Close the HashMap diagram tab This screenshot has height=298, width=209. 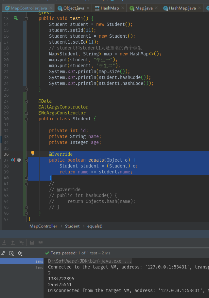(x=123, y=8)
